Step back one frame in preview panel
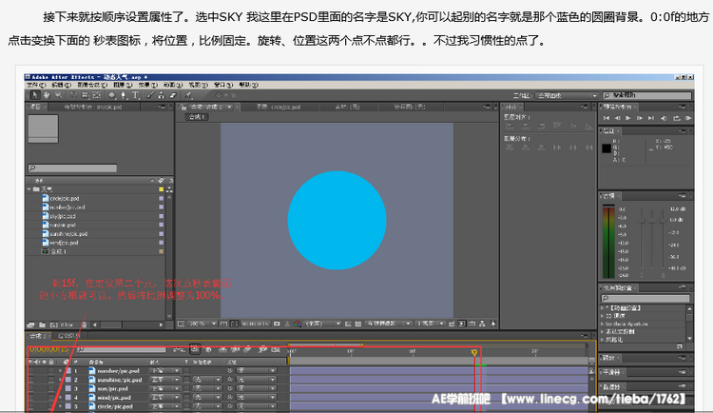Image resolution: width=713 pixels, height=413 pixels. (x=618, y=118)
